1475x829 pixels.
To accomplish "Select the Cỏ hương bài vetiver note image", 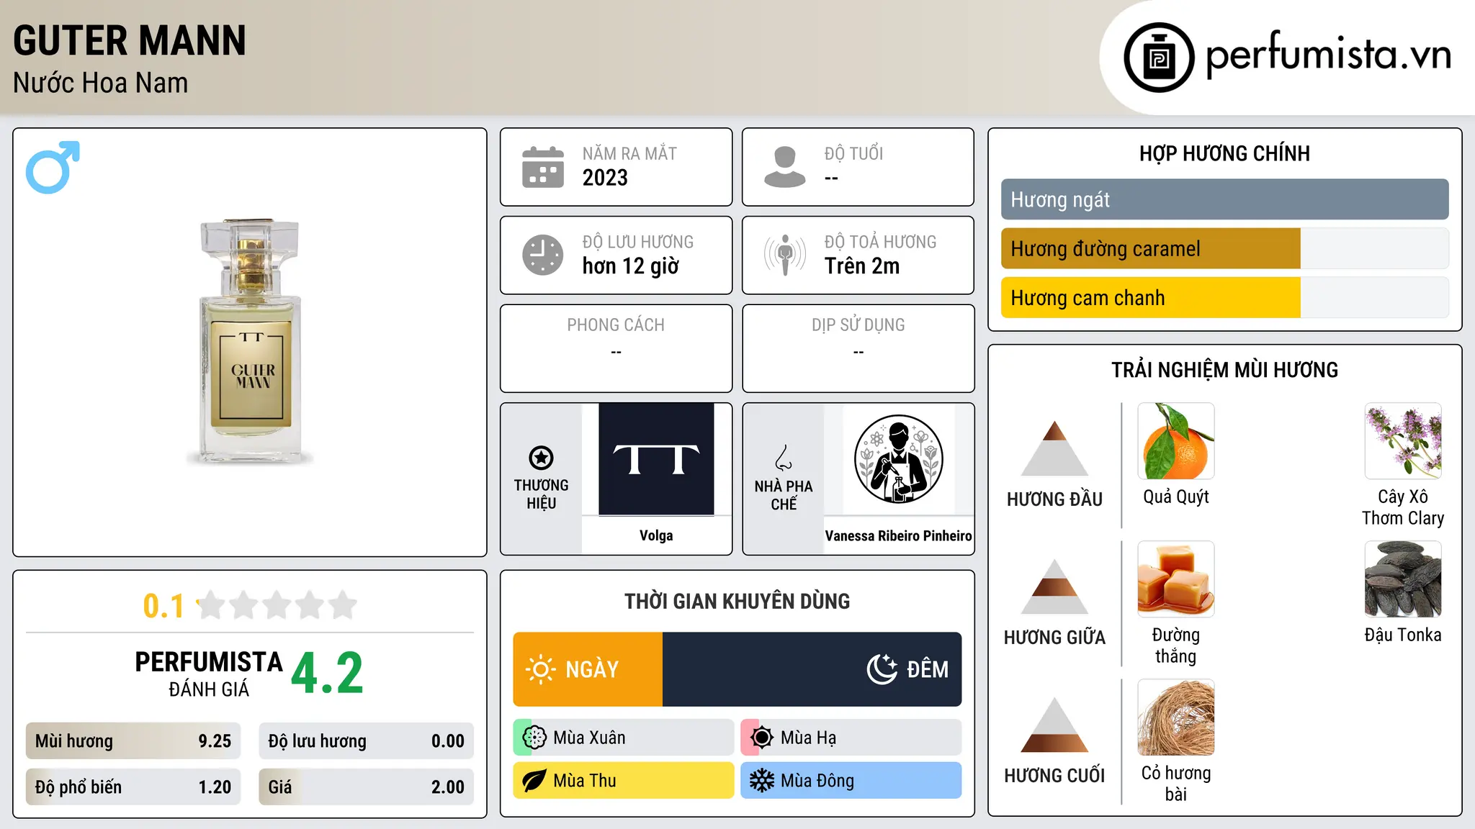I will pos(1176,717).
